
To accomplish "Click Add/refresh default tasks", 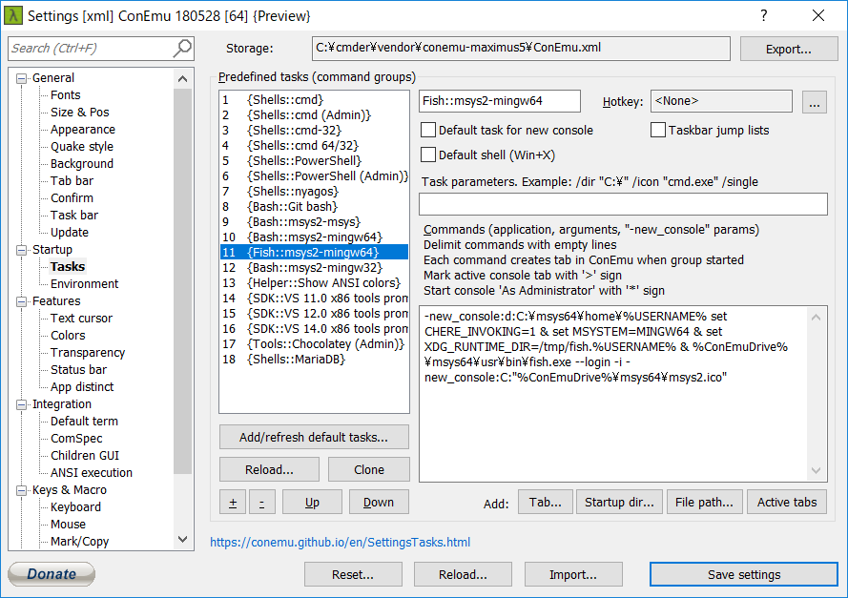I will point(314,438).
